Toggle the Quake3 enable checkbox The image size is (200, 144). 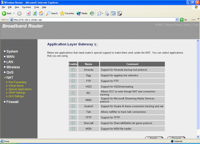(x=73, y=106)
